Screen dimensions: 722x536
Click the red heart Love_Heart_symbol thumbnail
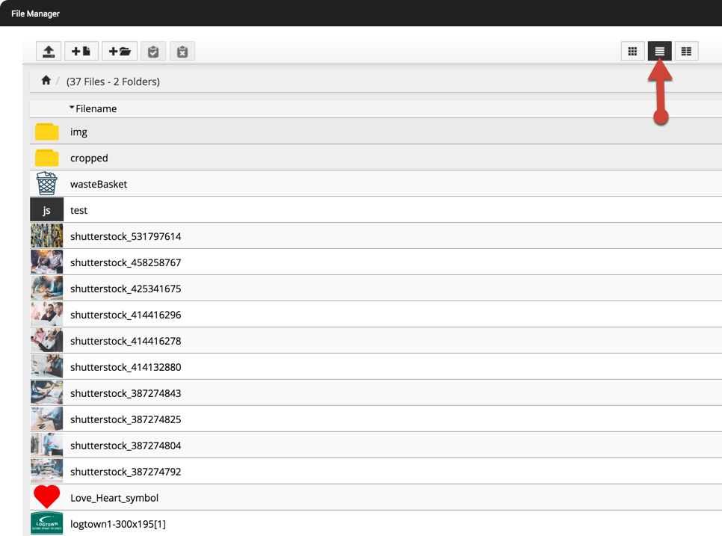tap(47, 497)
